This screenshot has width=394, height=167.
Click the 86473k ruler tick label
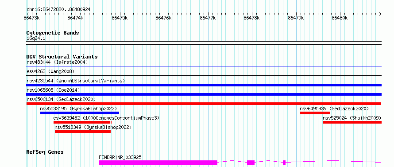[32, 18]
